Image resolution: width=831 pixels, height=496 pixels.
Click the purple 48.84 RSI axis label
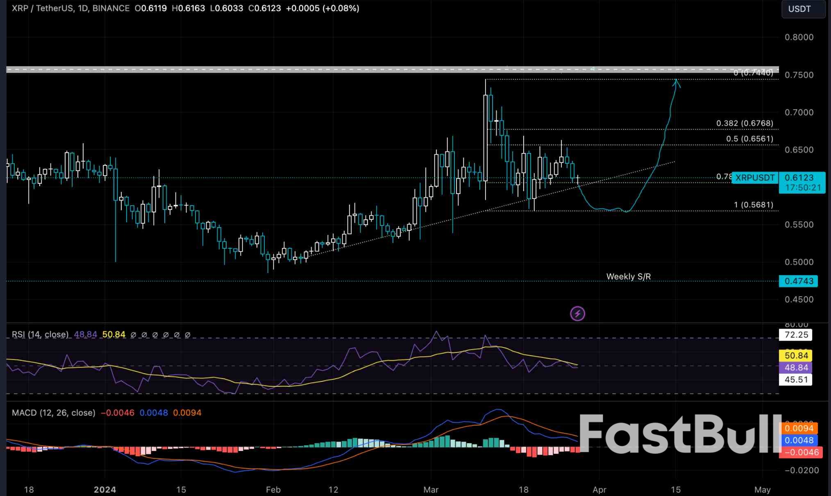pyautogui.click(x=796, y=367)
